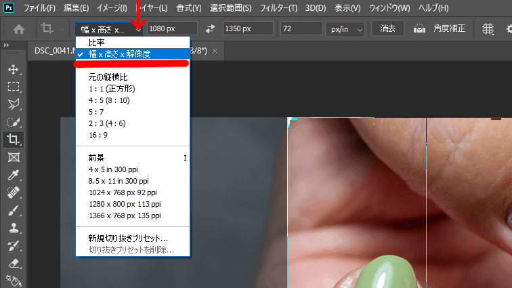Choose the checked 幅 x 高さ x 解像度 option
Viewport: 512px width, 288px height.
[133, 54]
